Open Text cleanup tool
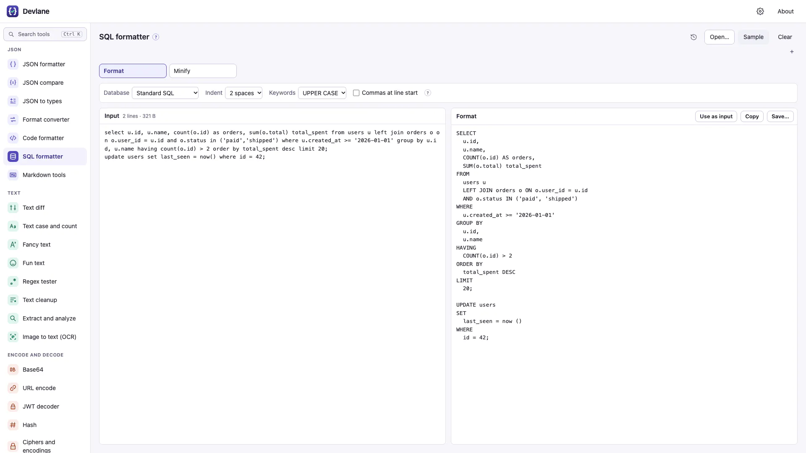Screen dimensions: 806x453 tap(45, 300)
